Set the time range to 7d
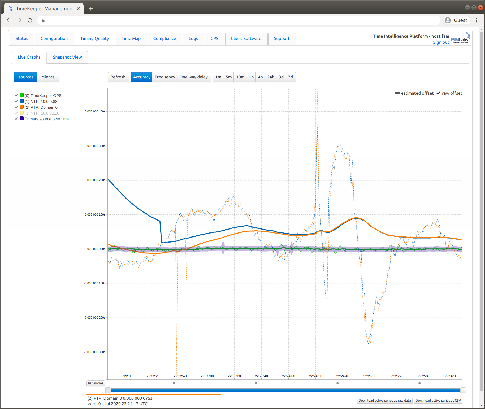 tap(291, 77)
